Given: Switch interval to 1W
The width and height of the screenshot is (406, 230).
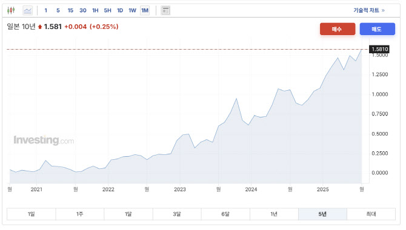Looking at the screenshot, I should point(132,11).
